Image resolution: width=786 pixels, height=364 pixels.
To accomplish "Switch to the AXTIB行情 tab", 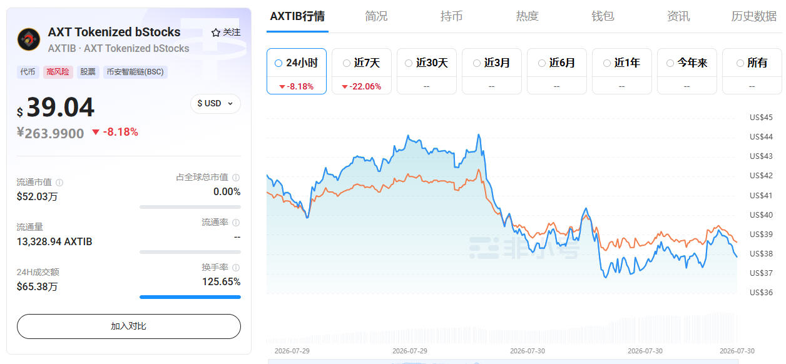I will (x=297, y=16).
